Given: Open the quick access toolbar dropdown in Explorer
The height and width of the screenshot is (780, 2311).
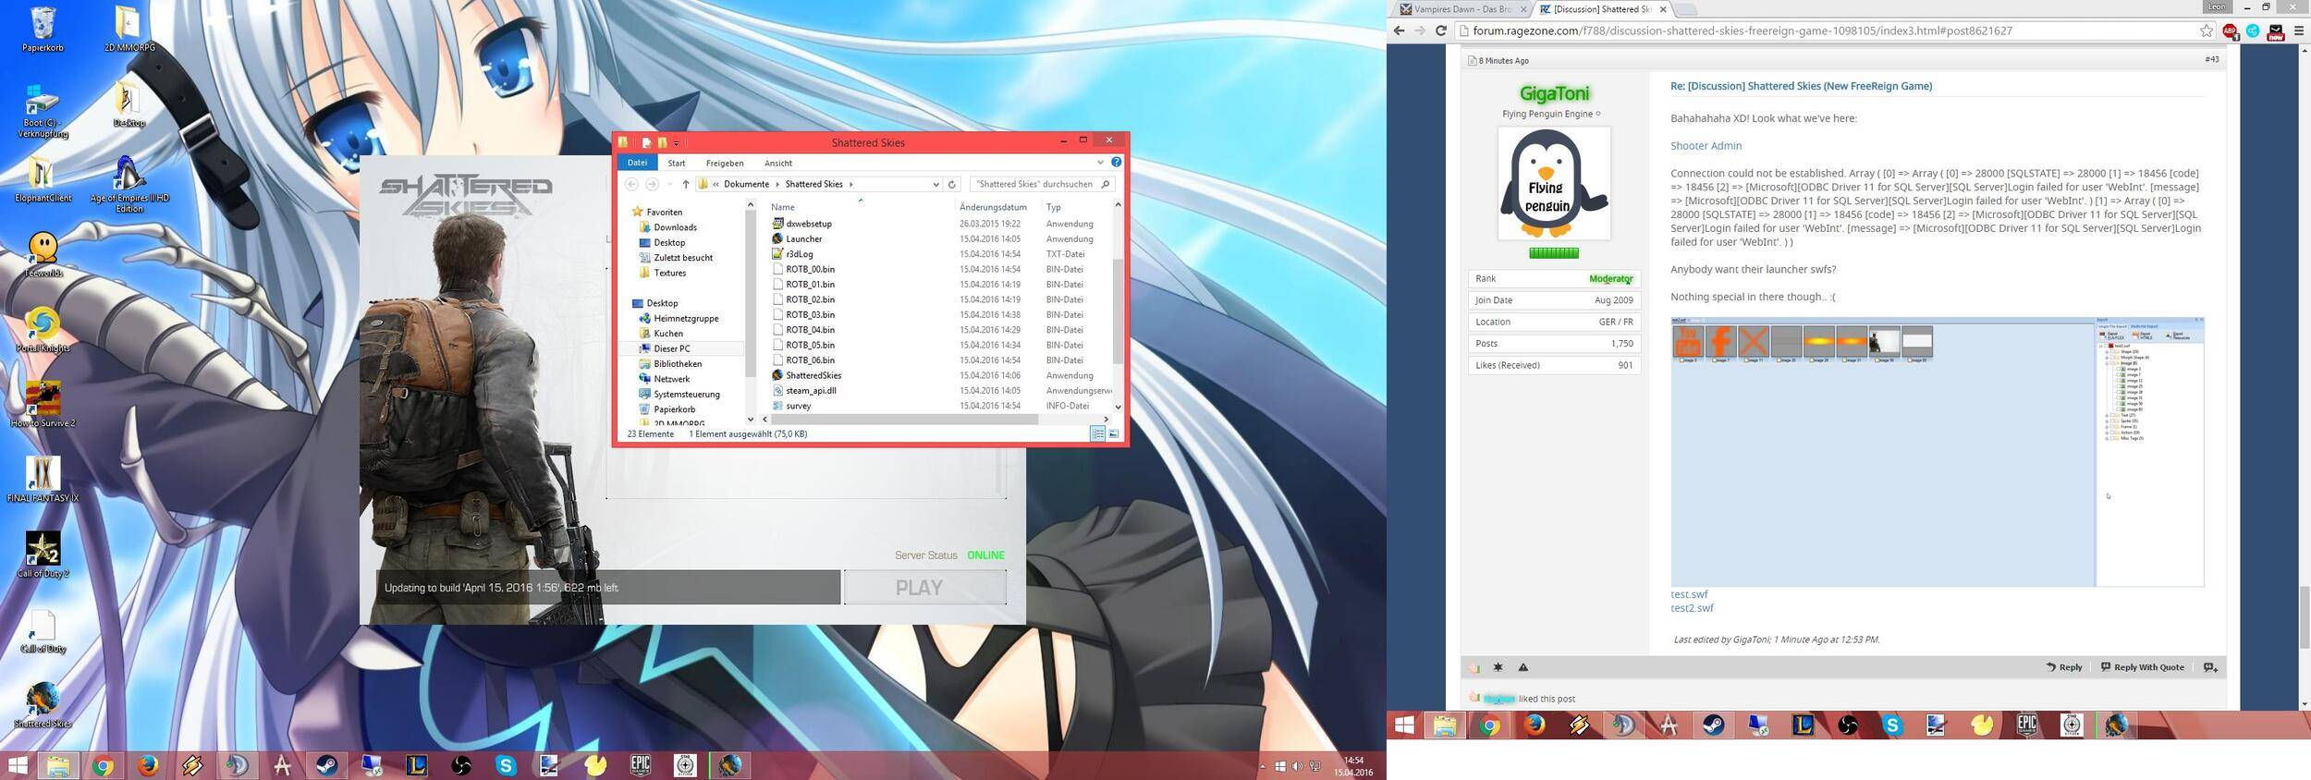Looking at the screenshot, I should click(677, 143).
